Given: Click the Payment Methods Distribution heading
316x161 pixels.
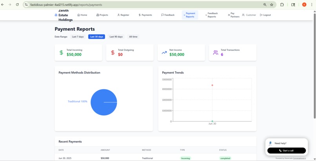Looking at the screenshot, I should pyautogui.click(x=80, y=72).
